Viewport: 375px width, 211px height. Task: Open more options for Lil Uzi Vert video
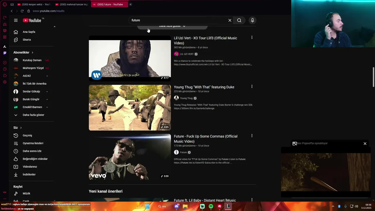(x=252, y=38)
